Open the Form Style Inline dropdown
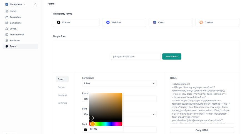 119,83
